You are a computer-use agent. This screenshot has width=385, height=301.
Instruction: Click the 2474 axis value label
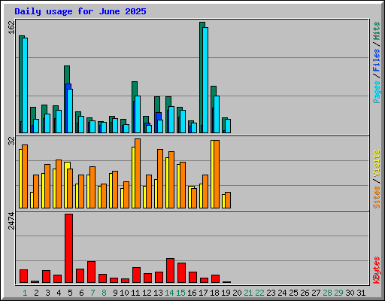coord(12,220)
